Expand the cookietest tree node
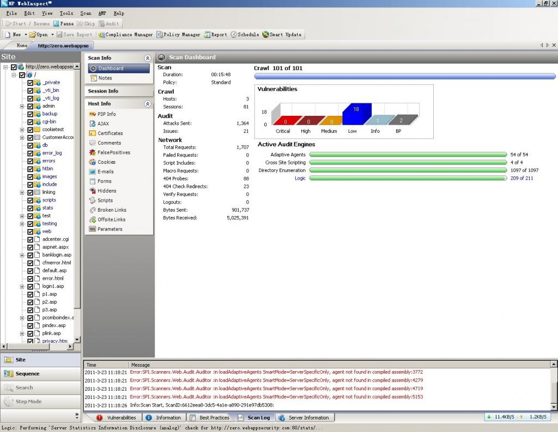Viewport: 558px width, 432px height. coord(22,129)
